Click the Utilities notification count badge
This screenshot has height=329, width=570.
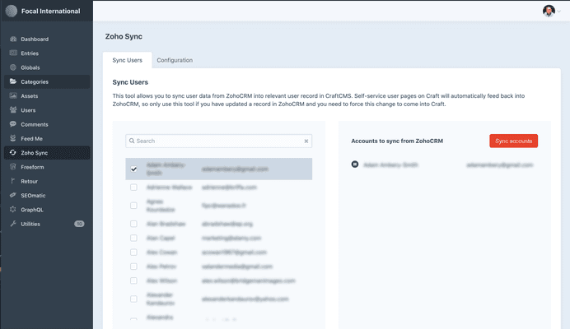pos(79,224)
